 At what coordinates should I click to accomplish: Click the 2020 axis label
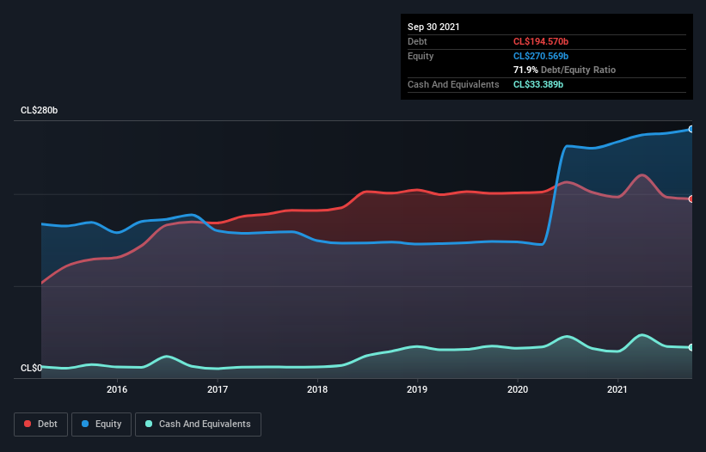518,389
